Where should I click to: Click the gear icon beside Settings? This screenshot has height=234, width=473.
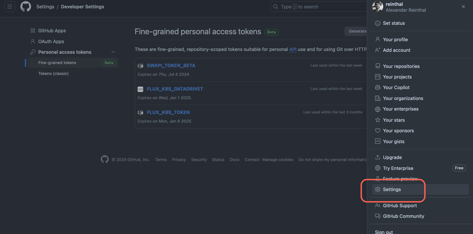point(378,189)
